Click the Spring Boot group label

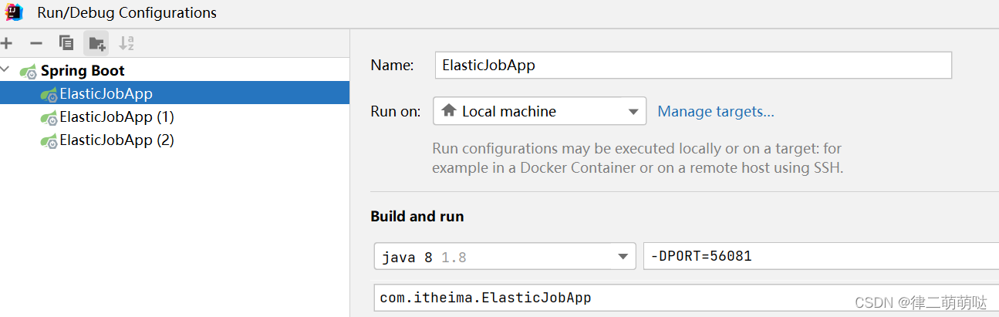83,70
